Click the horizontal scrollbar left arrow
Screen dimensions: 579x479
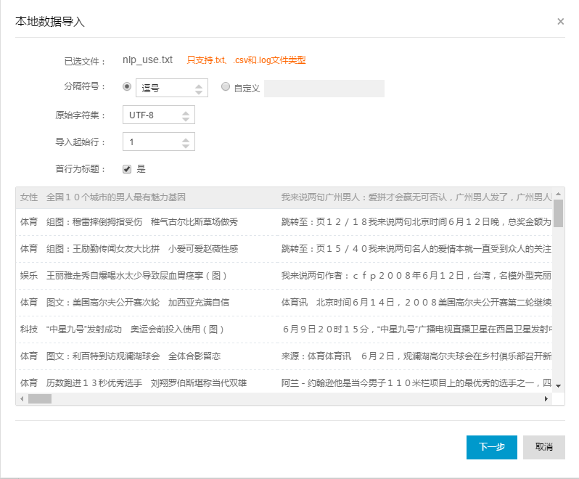coord(21,398)
